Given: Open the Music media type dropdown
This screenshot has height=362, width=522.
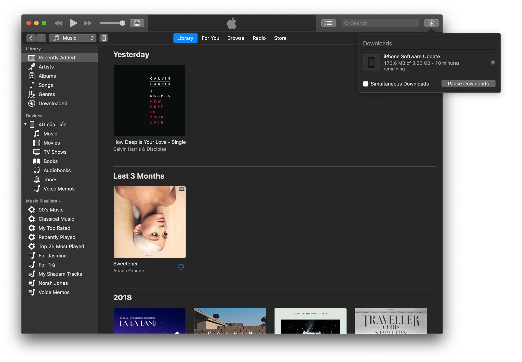Looking at the screenshot, I should pyautogui.click(x=73, y=38).
